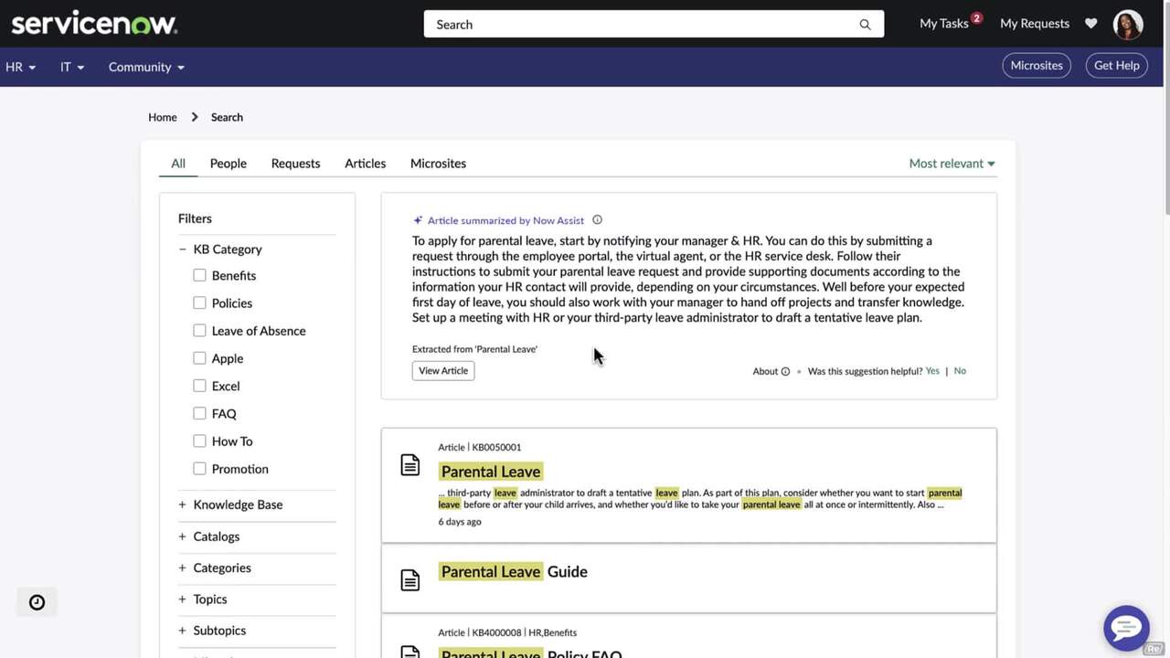Open the Parental Leave Policy FAQ article

(530, 653)
